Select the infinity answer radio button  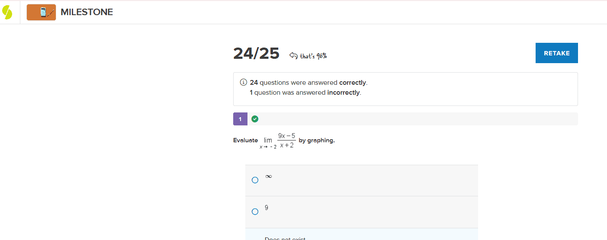coord(255,180)
